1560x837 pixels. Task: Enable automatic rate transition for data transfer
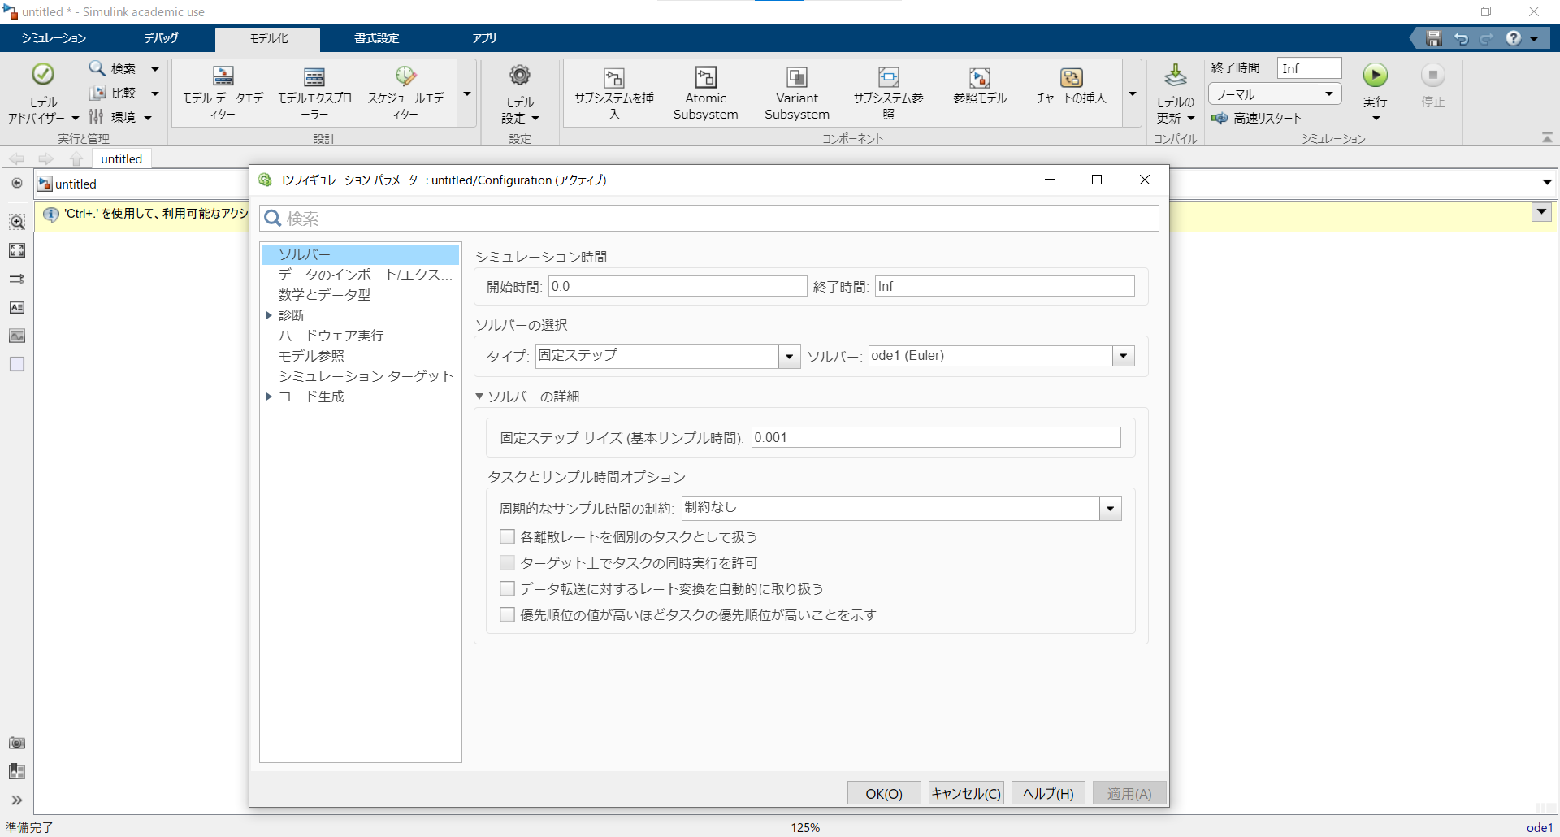pyautogui.click(x=507, y=588)
